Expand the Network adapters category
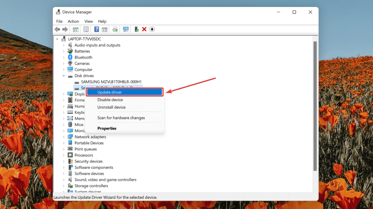The image size is (373, 209). [64, 137]
